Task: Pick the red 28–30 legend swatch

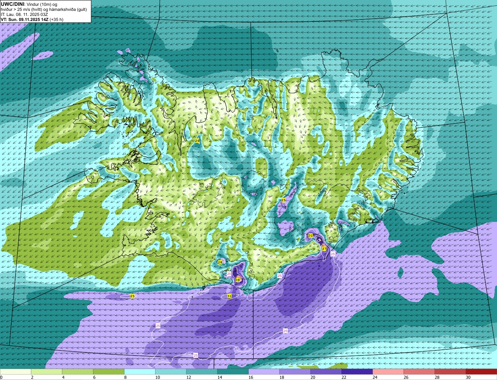Action: coord(450,372)
